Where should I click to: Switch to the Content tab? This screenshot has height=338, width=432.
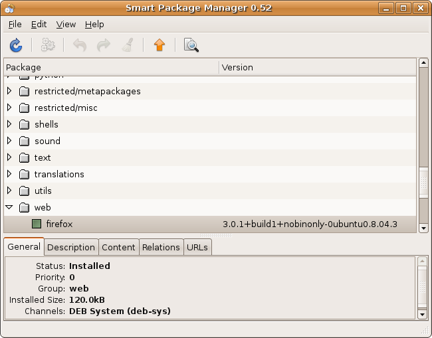pyautogui.click(x=118, y=247)
